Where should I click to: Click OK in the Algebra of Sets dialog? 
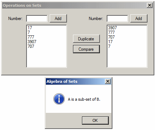[95, 120]
